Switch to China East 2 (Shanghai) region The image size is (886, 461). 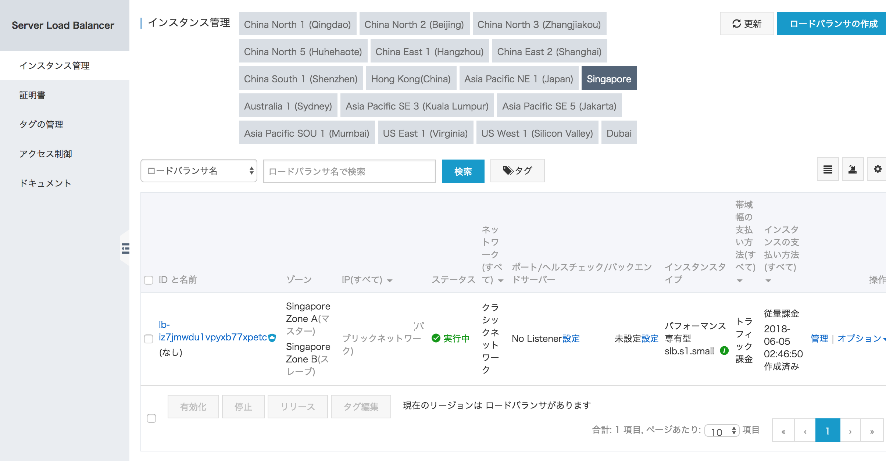pos(549,51)
